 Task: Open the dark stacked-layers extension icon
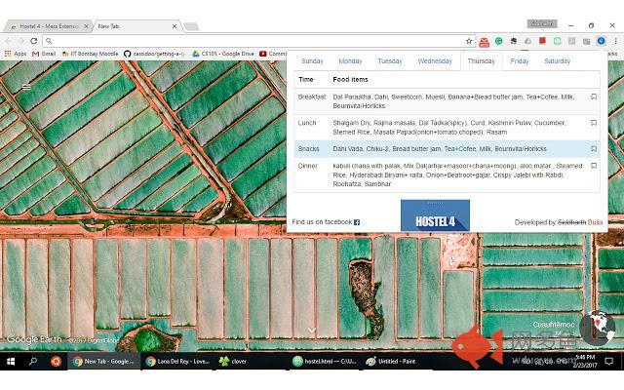tap(514, 41)
